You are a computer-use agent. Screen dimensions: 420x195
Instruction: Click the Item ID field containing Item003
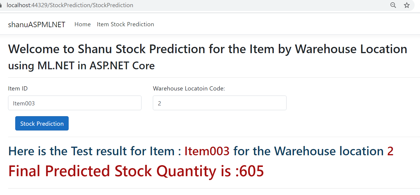click(75, 103)
